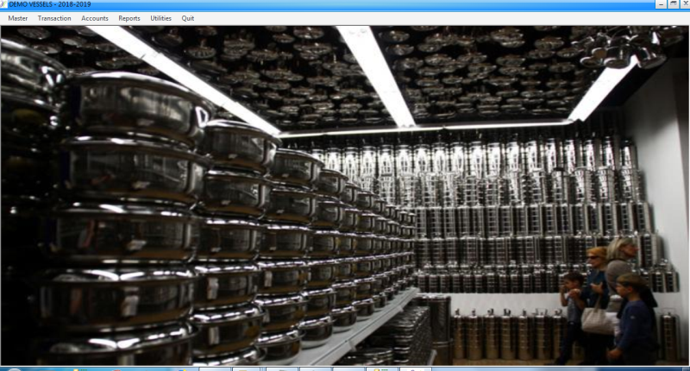The image size is (690, 371).
Task: Open the Utilities menu
Action: (160, 18)
